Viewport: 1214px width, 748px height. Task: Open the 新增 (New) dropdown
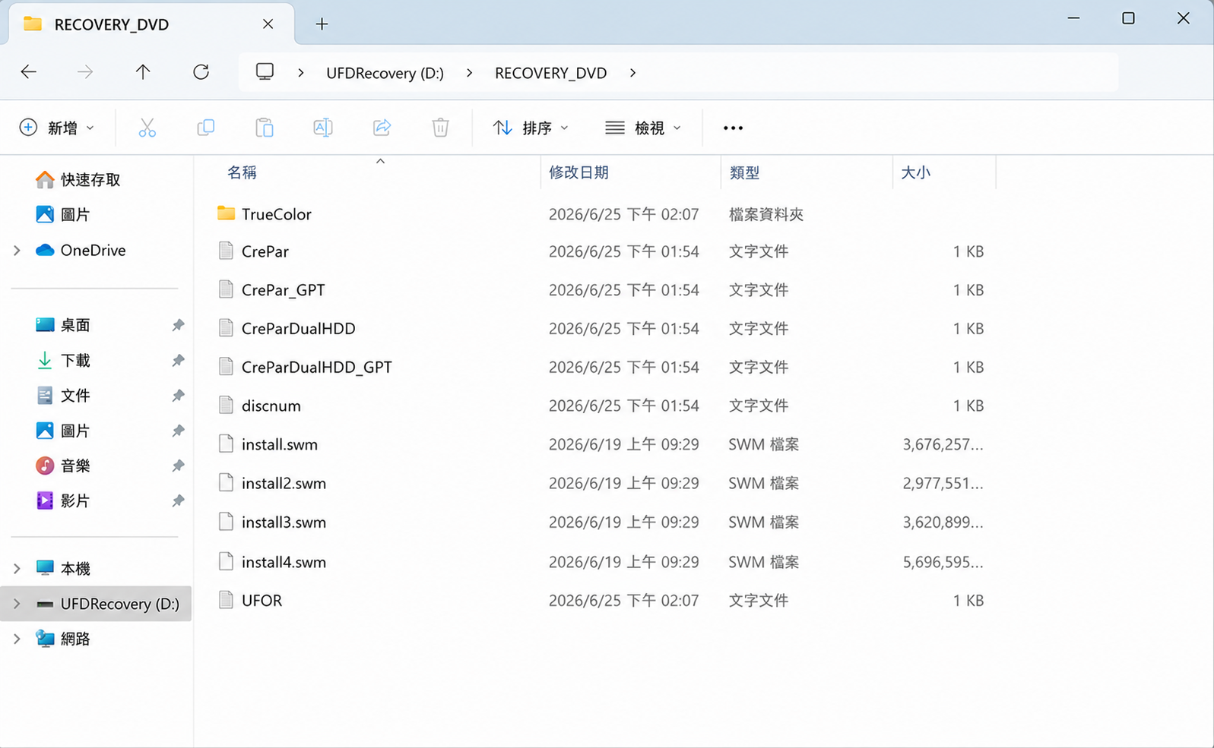(x=57, y=128)
